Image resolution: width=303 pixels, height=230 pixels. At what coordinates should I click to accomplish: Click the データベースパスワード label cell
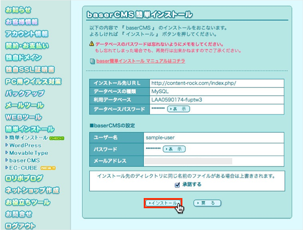120,109
